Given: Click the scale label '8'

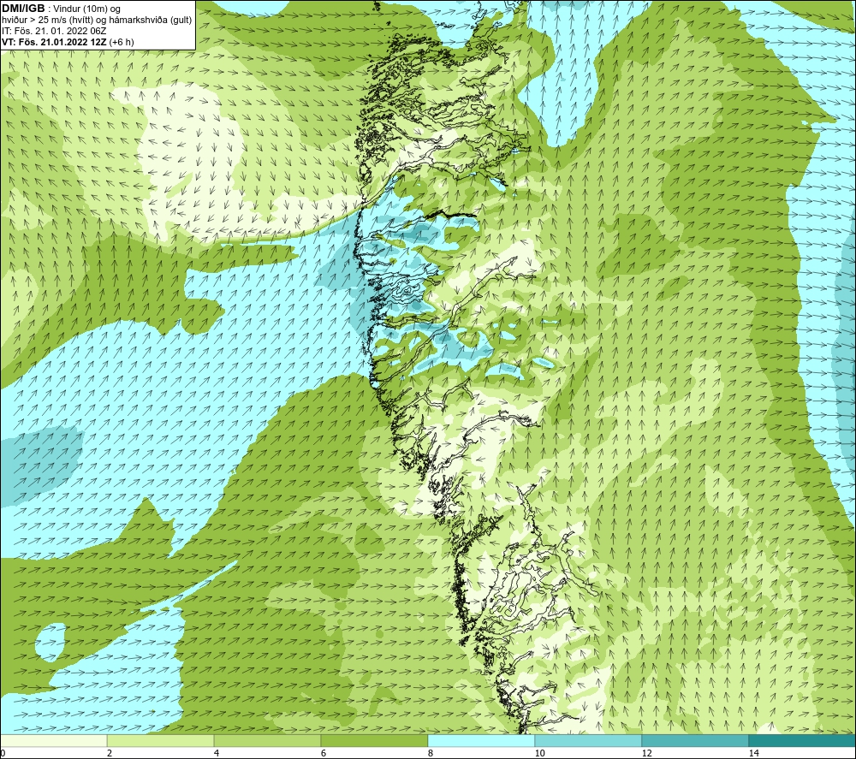Looking at the screenshot, I should tap(431, 754).
